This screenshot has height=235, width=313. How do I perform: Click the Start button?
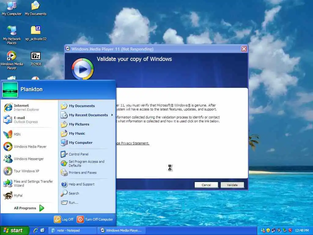coord(15,231)
